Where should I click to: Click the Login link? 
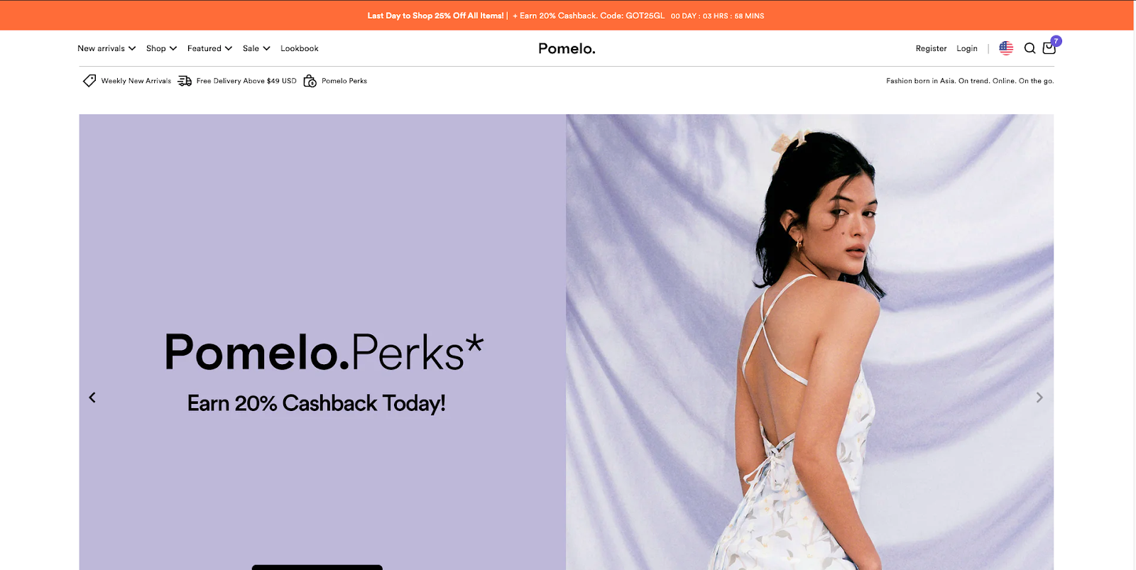[967, 48]
